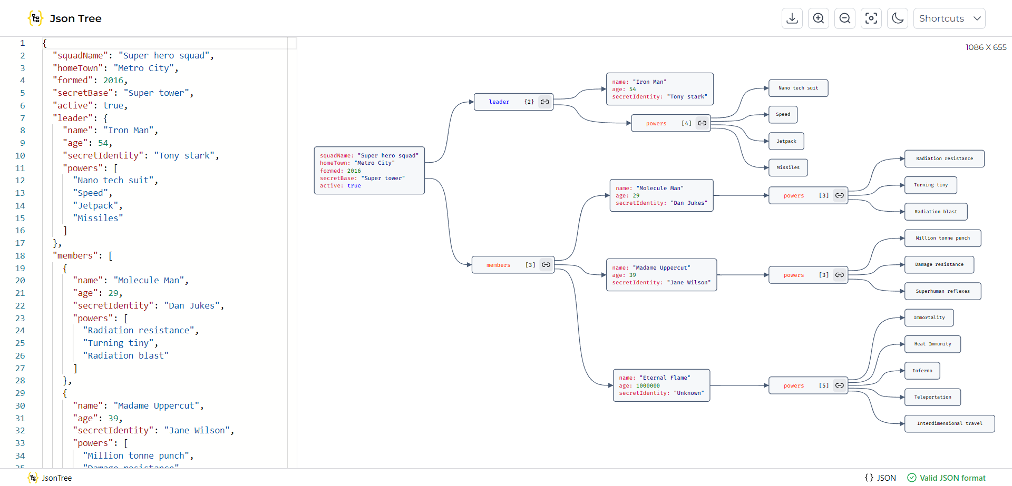Select the Eternal Flame member node
Screen dimensions: 1012x486
[661, 385]
